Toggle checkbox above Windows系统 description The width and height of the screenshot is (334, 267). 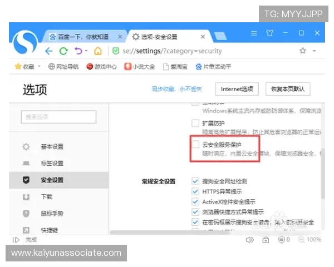click(x=195, y=104)
